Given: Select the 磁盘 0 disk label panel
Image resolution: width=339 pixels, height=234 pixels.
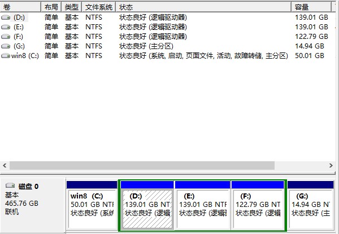Looking at the screenshot, I should coord(33,205).
